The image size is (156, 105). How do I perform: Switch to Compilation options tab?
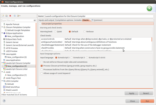pos(64,20)
